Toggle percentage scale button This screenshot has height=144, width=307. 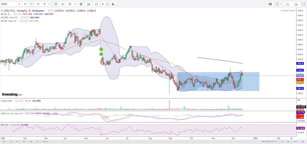(x=281, y=141)
